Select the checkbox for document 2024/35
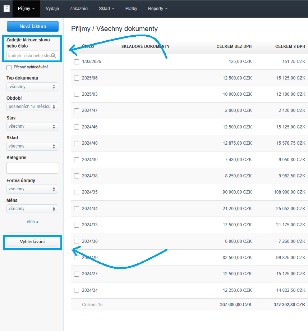This screenshot has height=331, width=308. point(77,192)
